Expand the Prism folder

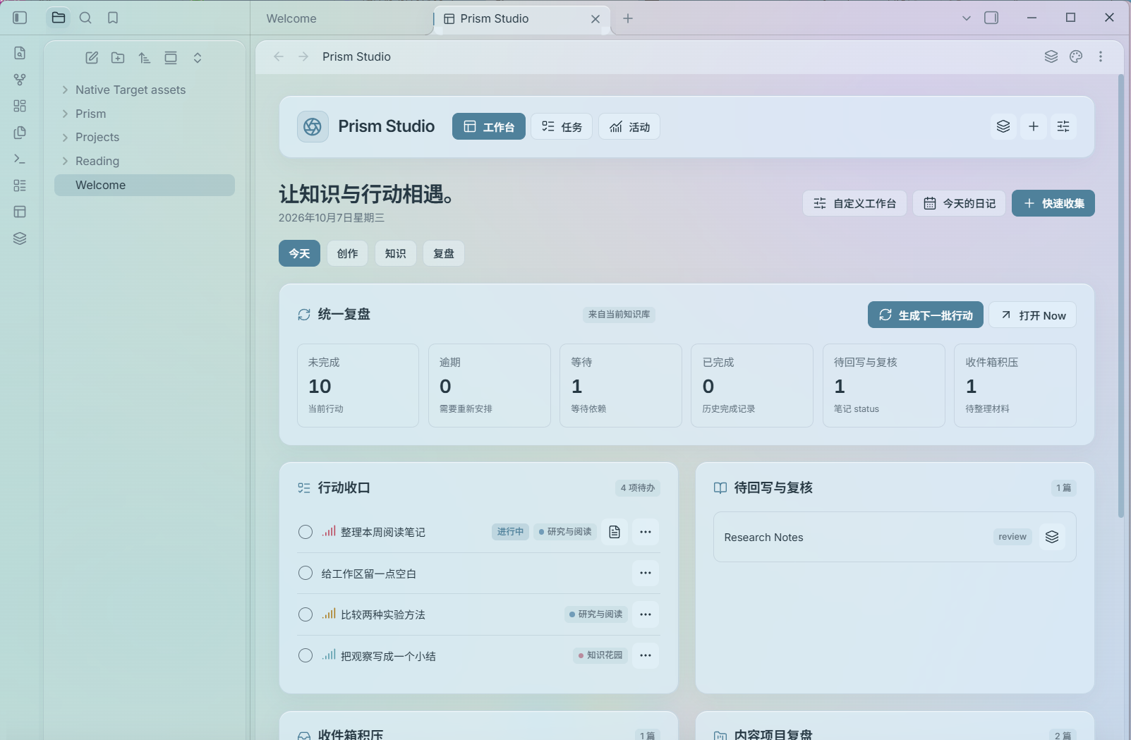[x=65, y=114]
